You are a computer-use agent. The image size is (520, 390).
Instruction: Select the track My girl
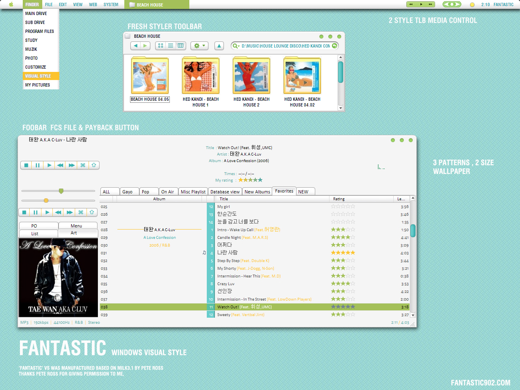click(223, 207)
